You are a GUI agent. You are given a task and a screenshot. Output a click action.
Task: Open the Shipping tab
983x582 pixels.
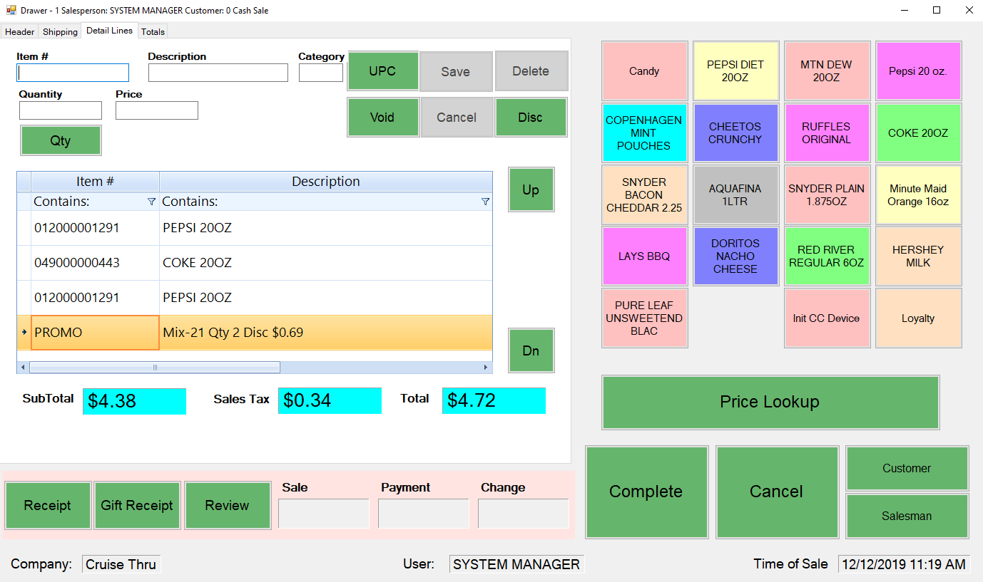[60, 31]
